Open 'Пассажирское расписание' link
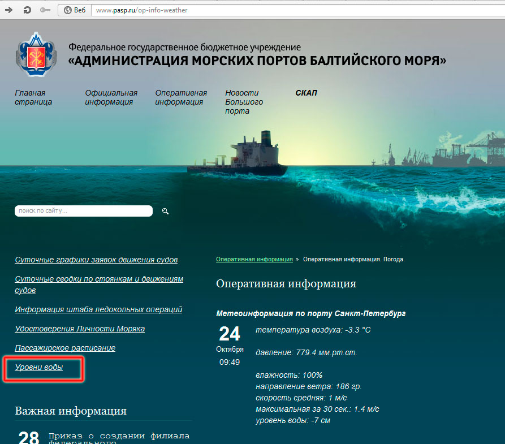Viewport: 505px width, 444px height. [x=65, y=348]
